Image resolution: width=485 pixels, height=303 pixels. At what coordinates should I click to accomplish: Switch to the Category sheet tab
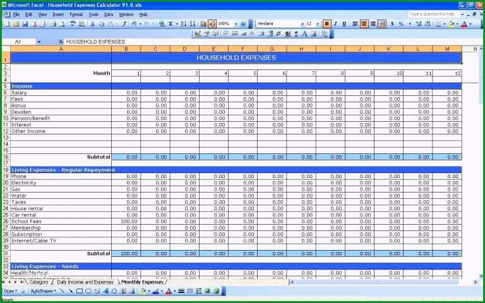click(x=39, y=282)
